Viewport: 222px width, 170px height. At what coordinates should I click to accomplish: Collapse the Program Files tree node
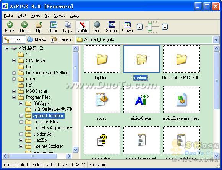pos(14,97)
